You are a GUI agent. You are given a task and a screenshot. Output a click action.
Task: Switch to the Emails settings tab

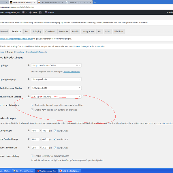coord(75,31)
